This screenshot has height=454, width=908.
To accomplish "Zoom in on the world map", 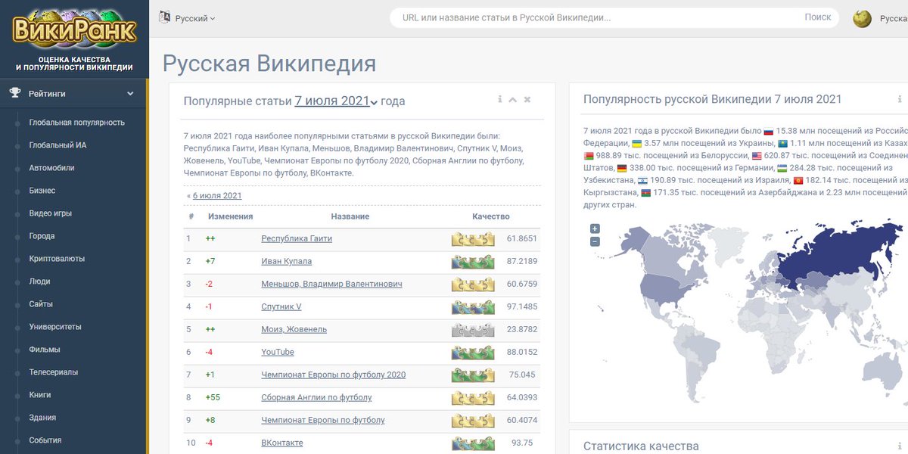I will [x=595, y=229].
